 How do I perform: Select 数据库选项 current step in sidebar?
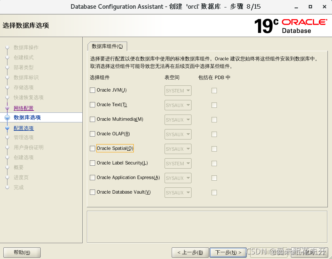point(27,117)
